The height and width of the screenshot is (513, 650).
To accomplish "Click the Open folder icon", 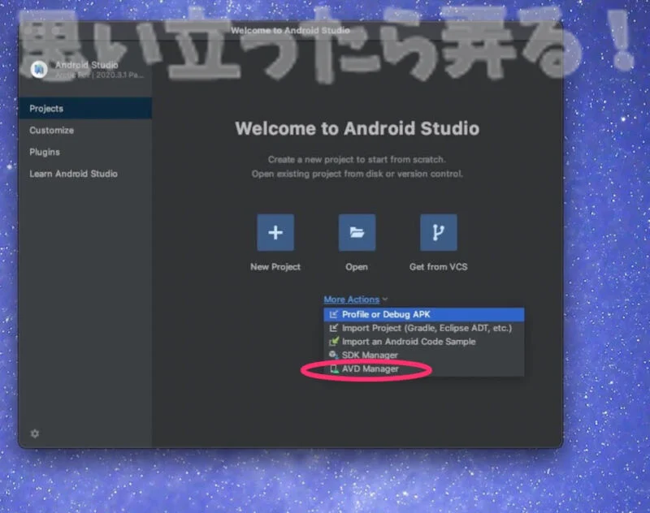I will click(357, 232).
